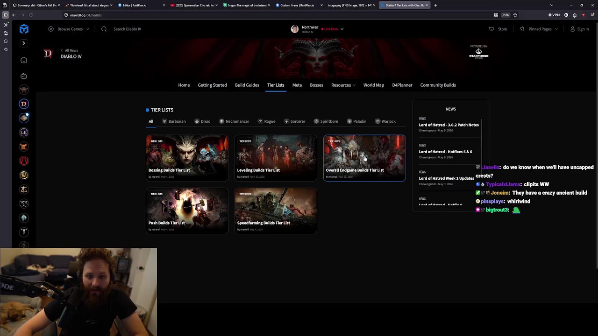Open Lord of Hatred Week 1 Updates
The height and width of the screenshot is (336, 598).
pyautogui.click(x=446, y=178)
